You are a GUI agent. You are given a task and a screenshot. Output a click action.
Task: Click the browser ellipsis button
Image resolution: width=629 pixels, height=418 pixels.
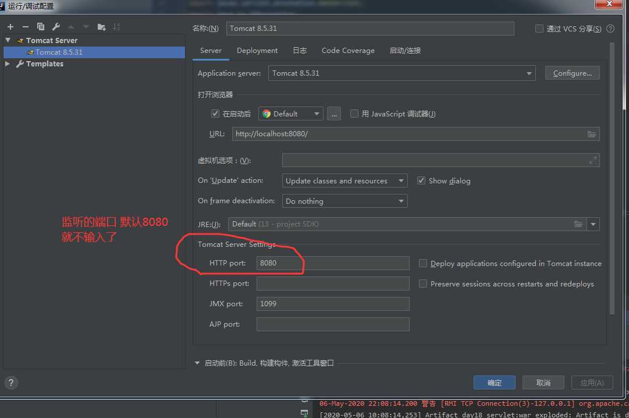(x=334, y=114)
